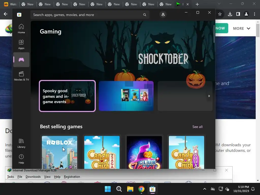Image resolution: width=260 pixels, height=195 pixels.
Task: Open Spooky good games and in-game events card
Action: [67, 96]
